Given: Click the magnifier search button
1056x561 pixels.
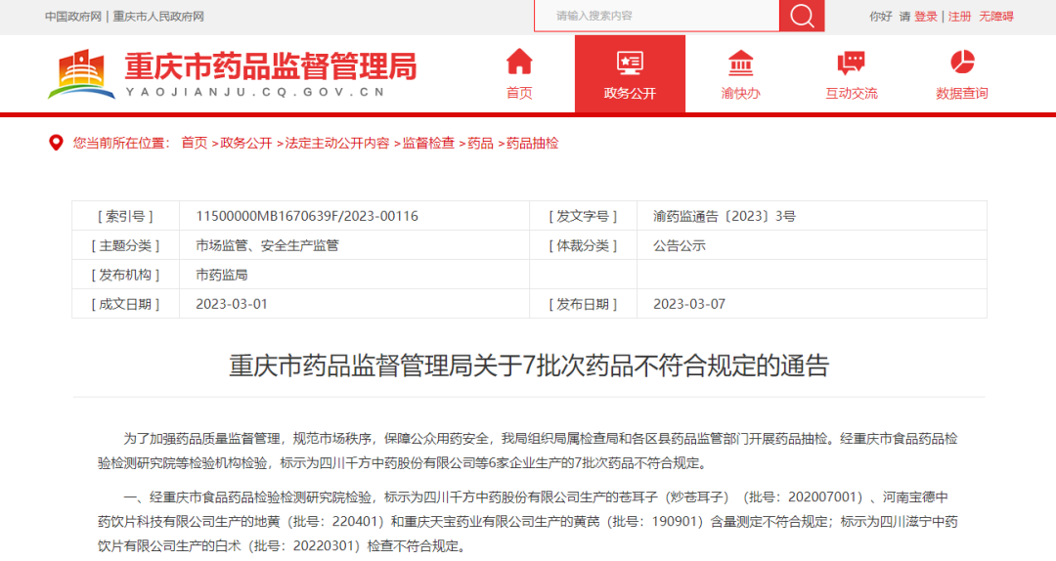Looking at the screenshot, I should [802, 16].
